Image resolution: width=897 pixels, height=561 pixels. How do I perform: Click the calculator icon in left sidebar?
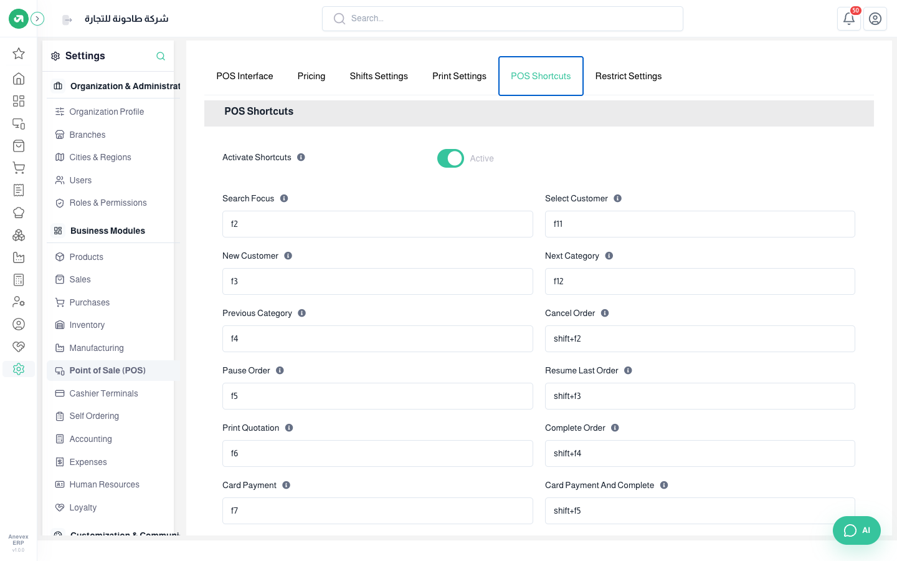[19, 280]
